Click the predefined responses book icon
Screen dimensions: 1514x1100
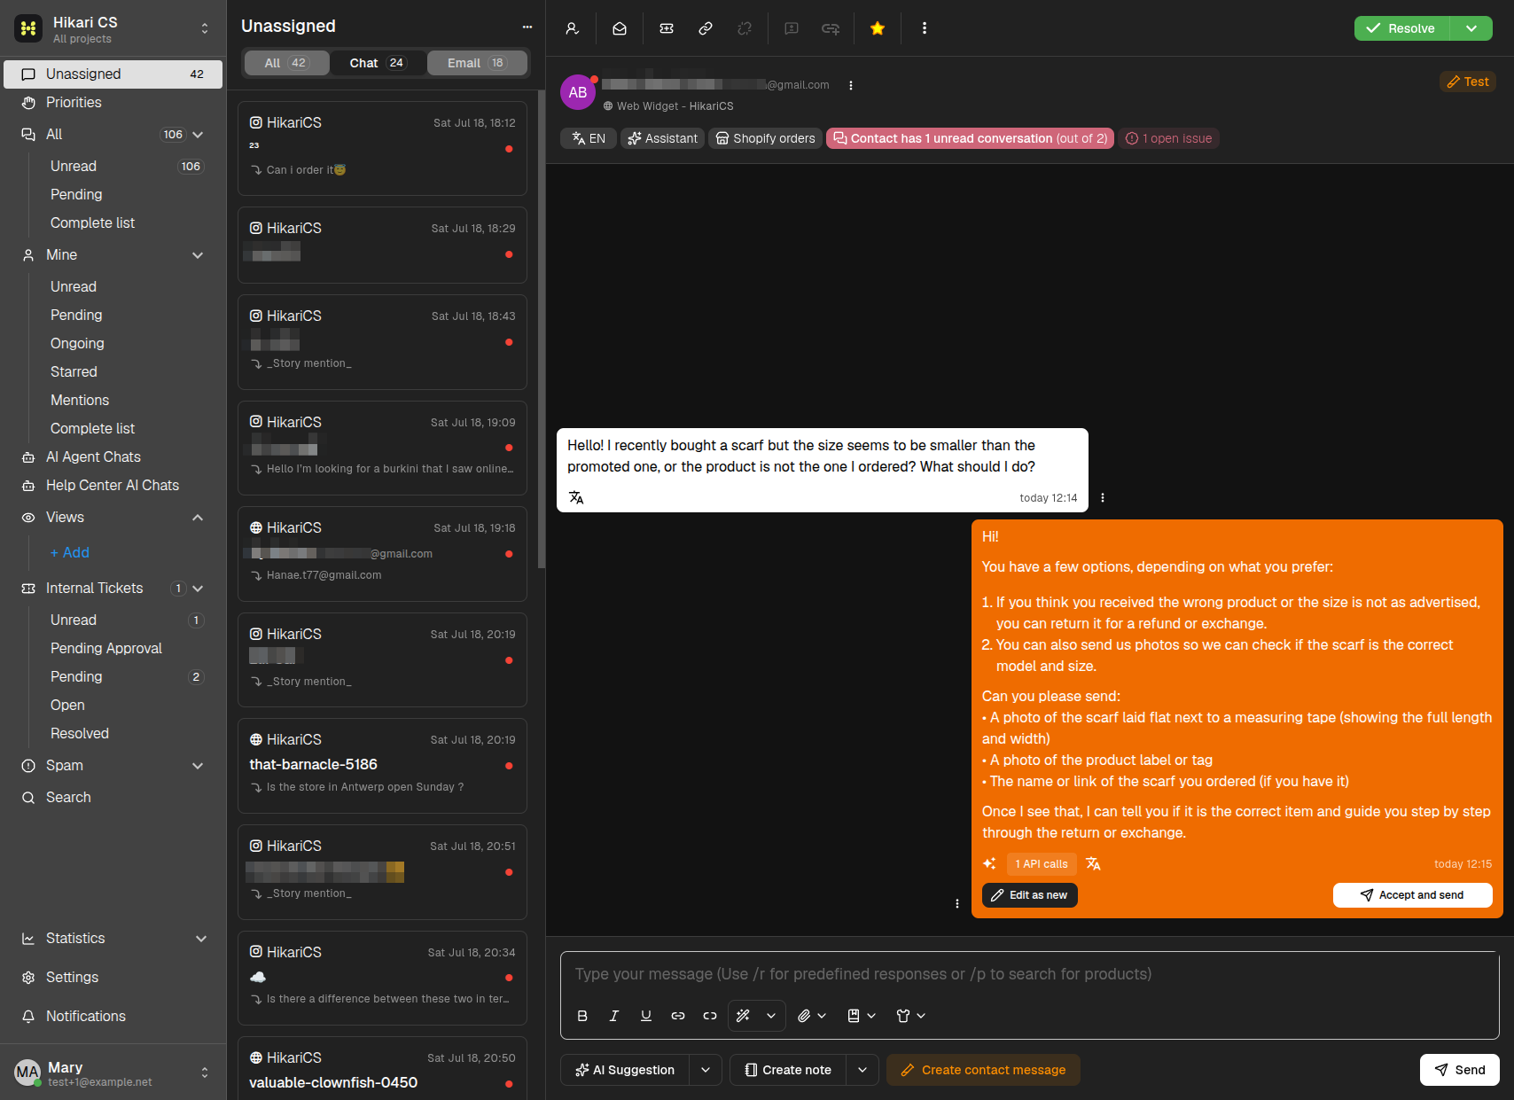(x=854, y=1016)
